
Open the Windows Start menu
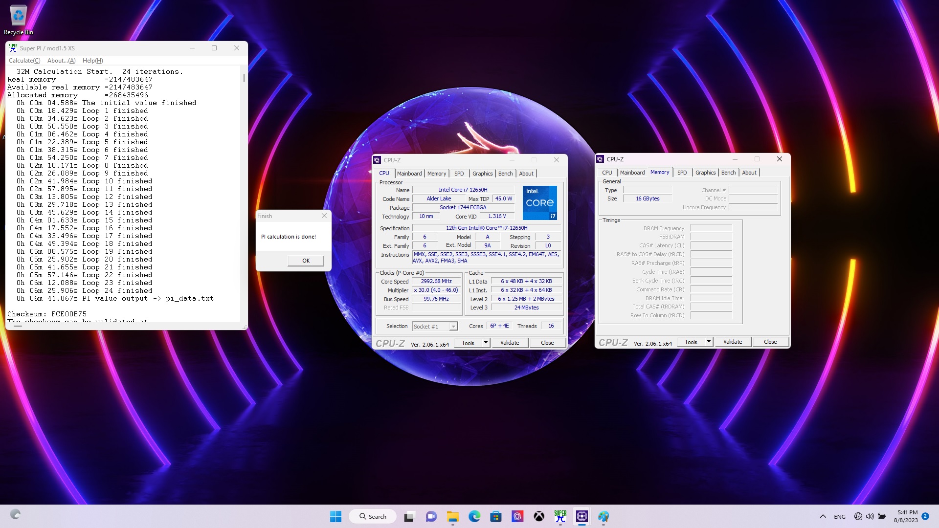[335, 516]
